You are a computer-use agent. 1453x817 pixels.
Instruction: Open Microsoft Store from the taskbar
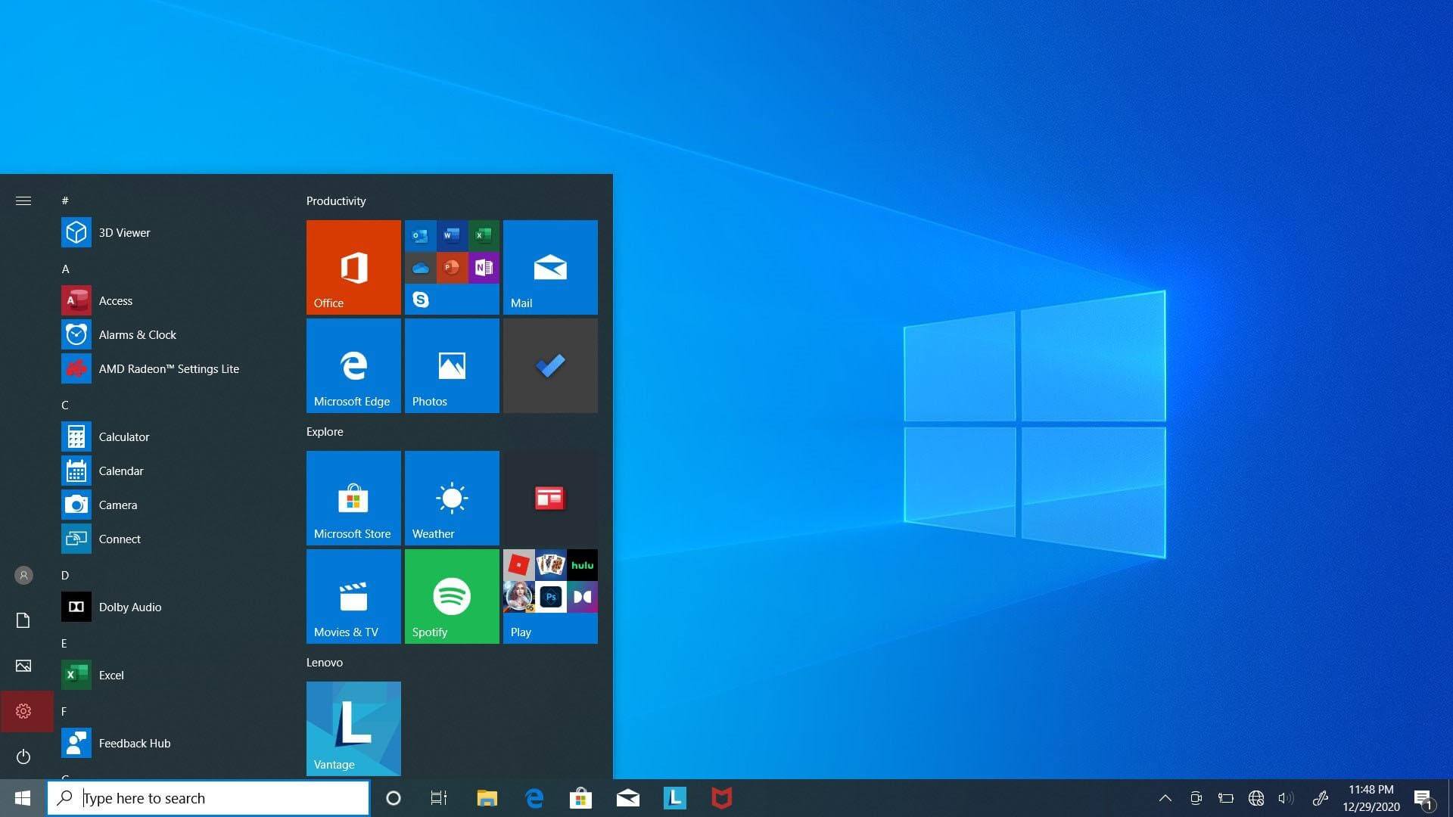pos(580,798)
